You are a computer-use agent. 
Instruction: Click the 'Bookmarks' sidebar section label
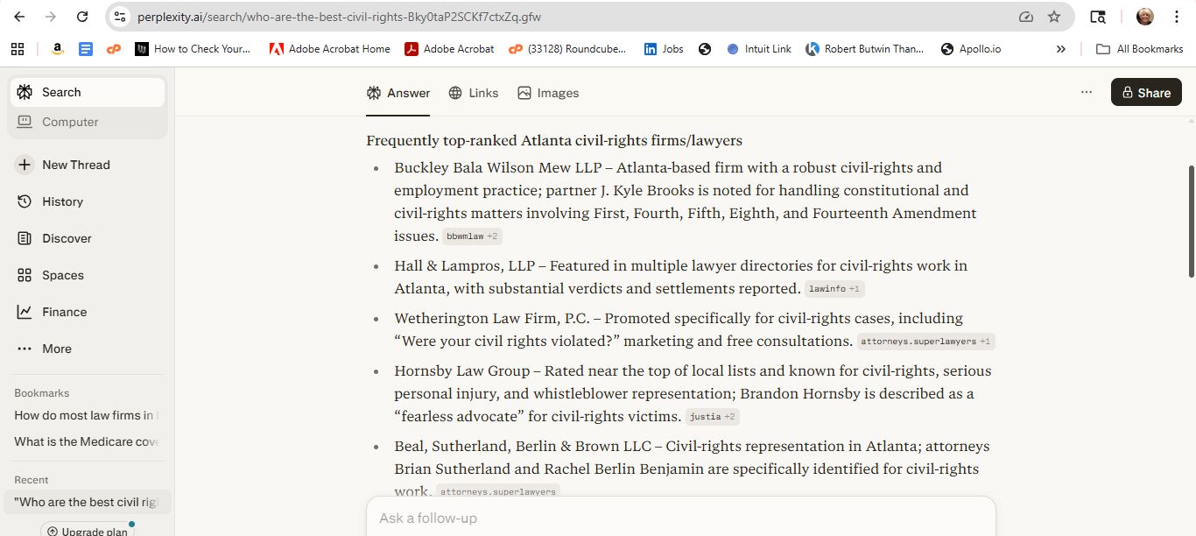click(42, 393)
